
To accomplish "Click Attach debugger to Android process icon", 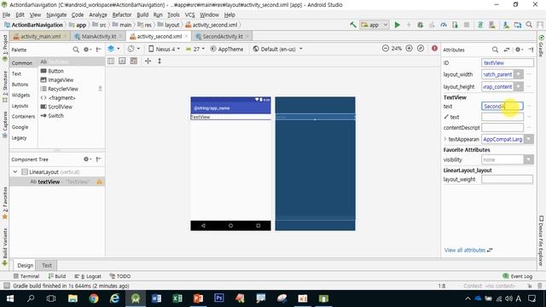I will pos(455,25).
